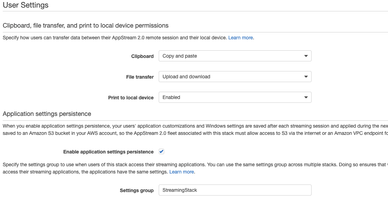The image size is (388, 199).
Task: Click the Print to local device label
Action: pos(131,98)
